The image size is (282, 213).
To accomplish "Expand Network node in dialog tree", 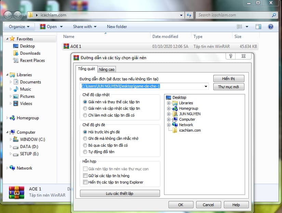I will click(x=169, y=125).
